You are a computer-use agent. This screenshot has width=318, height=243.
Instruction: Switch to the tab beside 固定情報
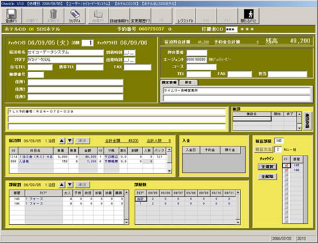(188, 82)
